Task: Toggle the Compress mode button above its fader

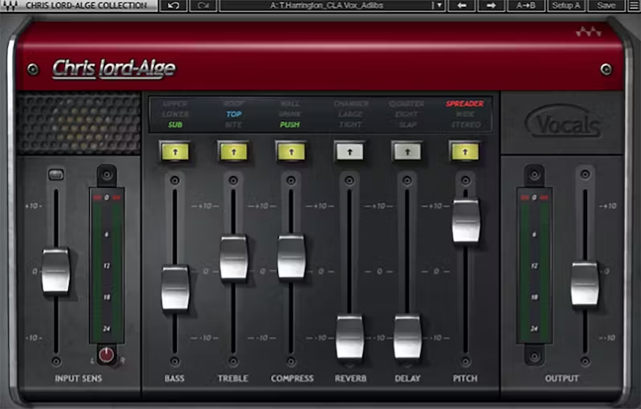Action: 291,152
